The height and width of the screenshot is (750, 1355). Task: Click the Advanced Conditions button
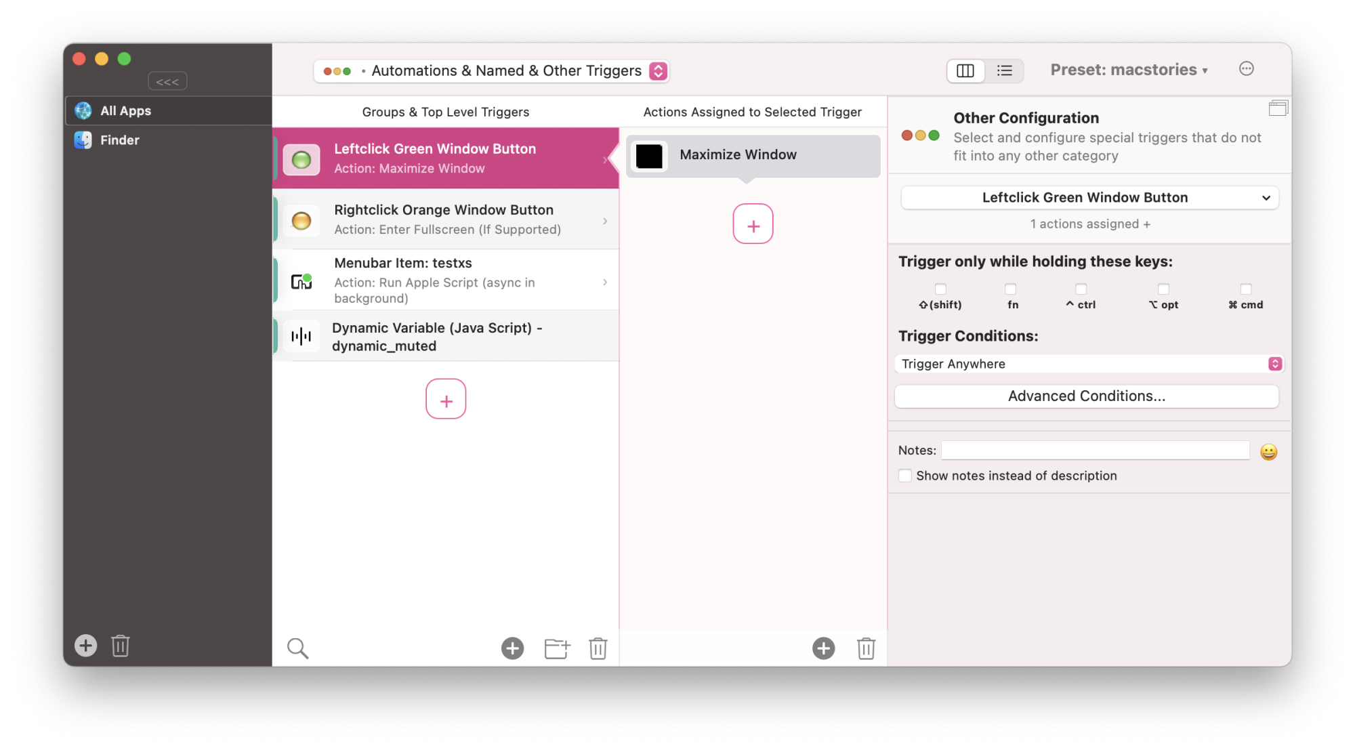pyautogui.click(x=1086, y=396)
